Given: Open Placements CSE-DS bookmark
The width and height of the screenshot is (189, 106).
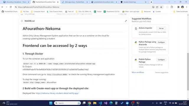Looking at the screenshot, I should pyautogui.click(x=112, y=11).
